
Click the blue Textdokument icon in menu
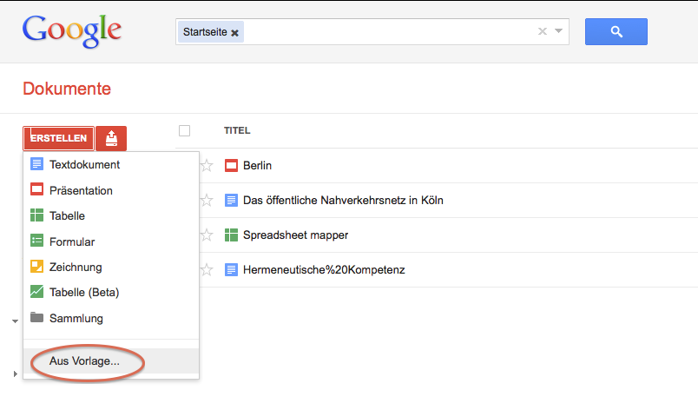[36, 164]
